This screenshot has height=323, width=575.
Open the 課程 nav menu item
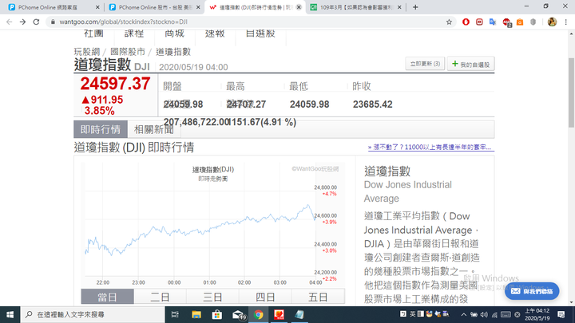[x=134, y=33]
